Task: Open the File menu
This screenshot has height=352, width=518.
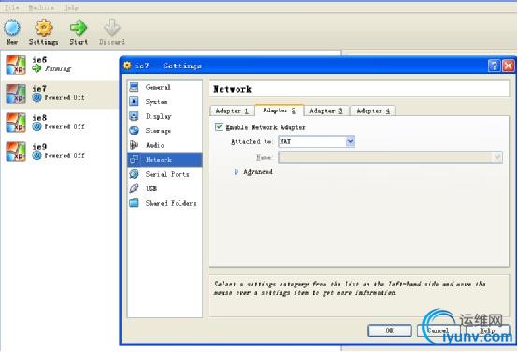Action: pos(11,7)
